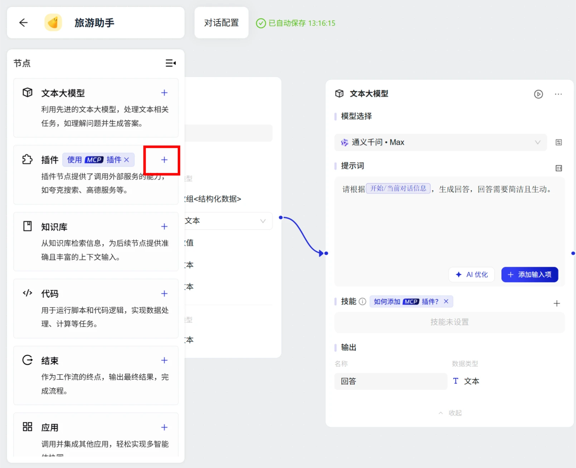Viewport: 576px width, 468px height.
Task: Click the 应用 grid icon
Action: tap(28, 427)
